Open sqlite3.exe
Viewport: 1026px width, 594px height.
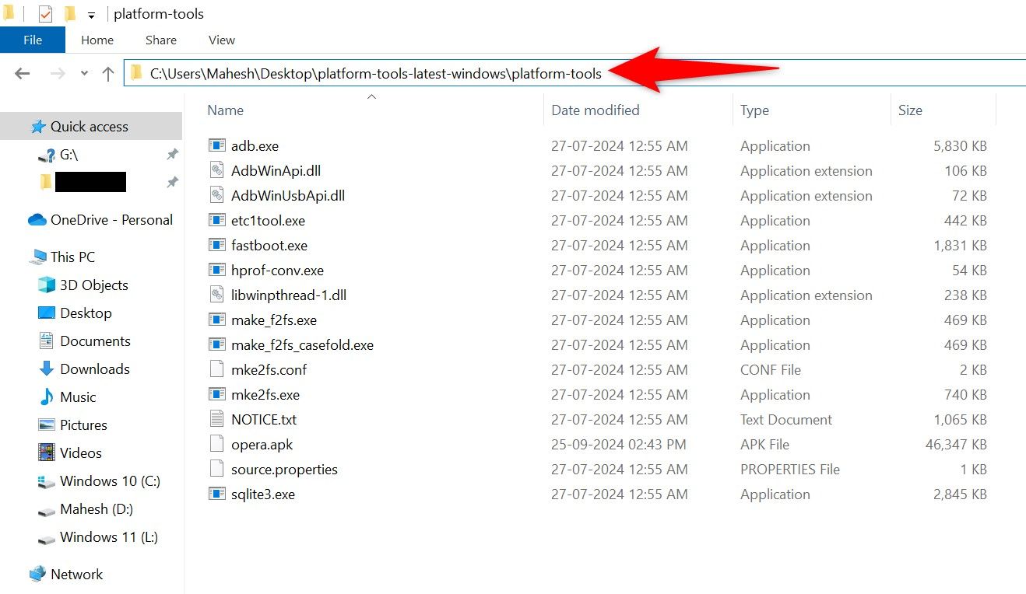(264, 494)
